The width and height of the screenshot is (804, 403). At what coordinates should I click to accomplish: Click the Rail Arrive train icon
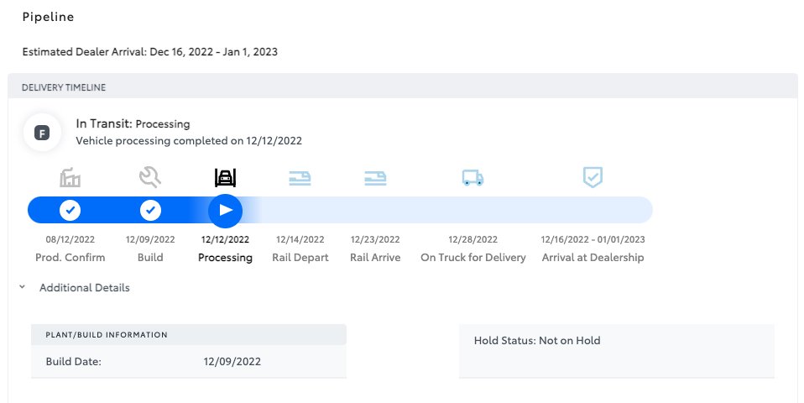point(375,178)
